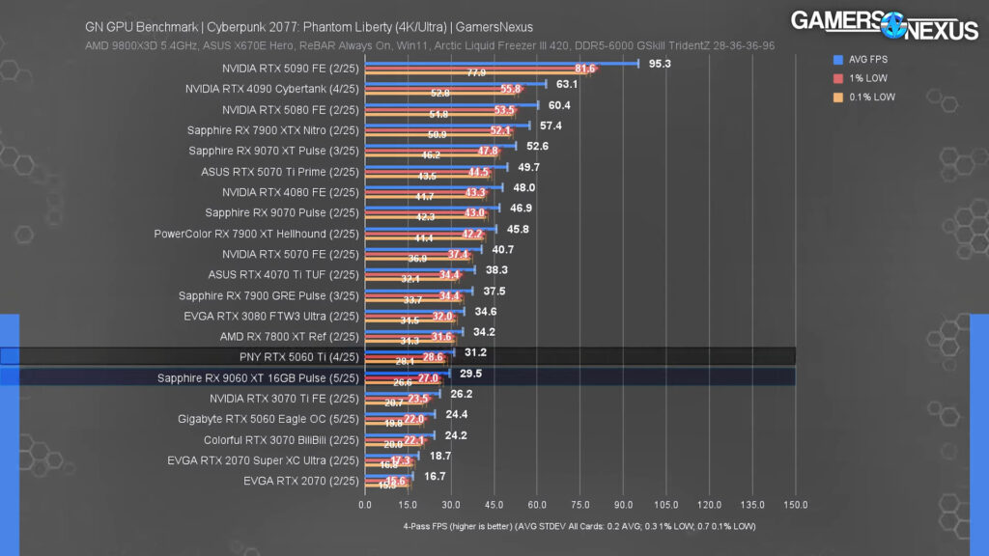
Task: Select the 'Sapphire RX 9060 XT 16GB Pulse (5/25)' label
Action: pyautogui.click(x=258, y=378)
